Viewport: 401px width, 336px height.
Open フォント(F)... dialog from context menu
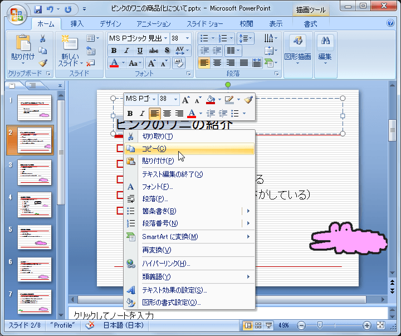coord(189,187)
